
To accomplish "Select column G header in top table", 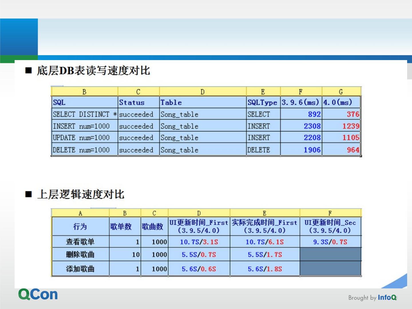I will (341, 92).
